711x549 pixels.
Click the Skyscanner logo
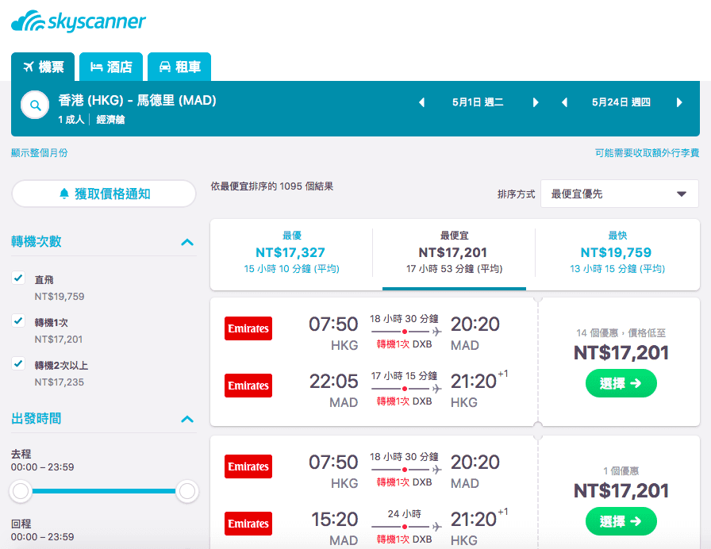[78, 21]
